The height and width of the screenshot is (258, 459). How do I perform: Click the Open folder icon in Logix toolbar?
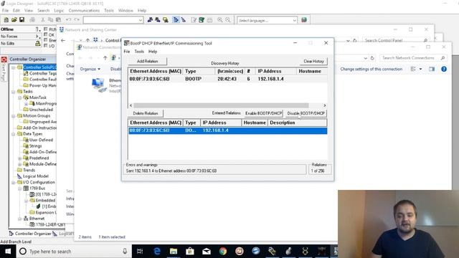(14, 20)
